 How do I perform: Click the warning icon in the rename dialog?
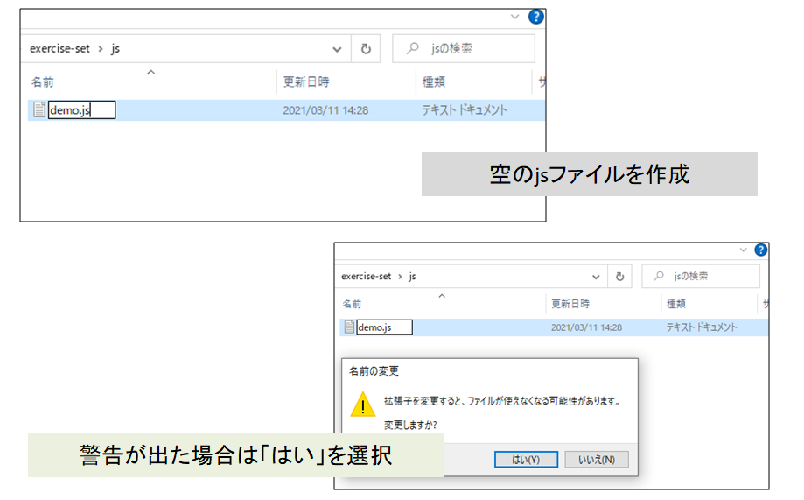coord(363,405)
